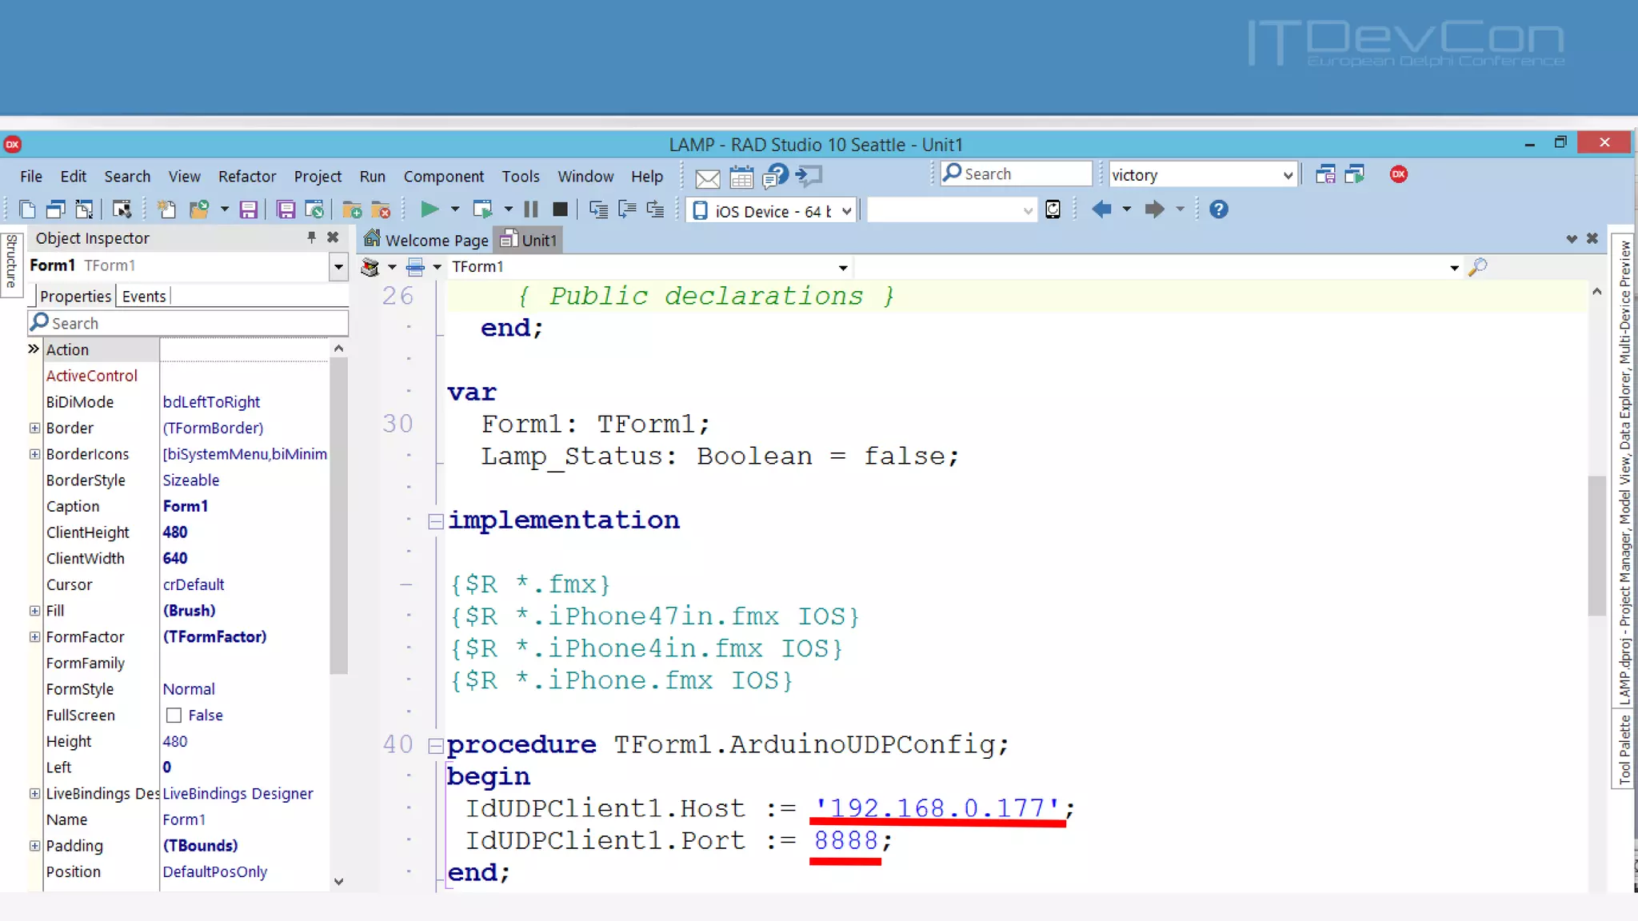Screen dimensions: 1638x921
Task: Switch to the Events tab
Action: [143, 297]
